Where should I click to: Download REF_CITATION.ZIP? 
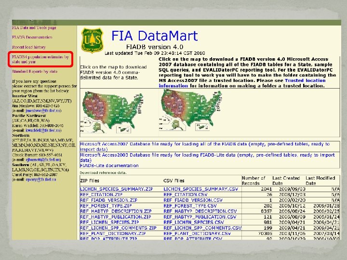101,195
